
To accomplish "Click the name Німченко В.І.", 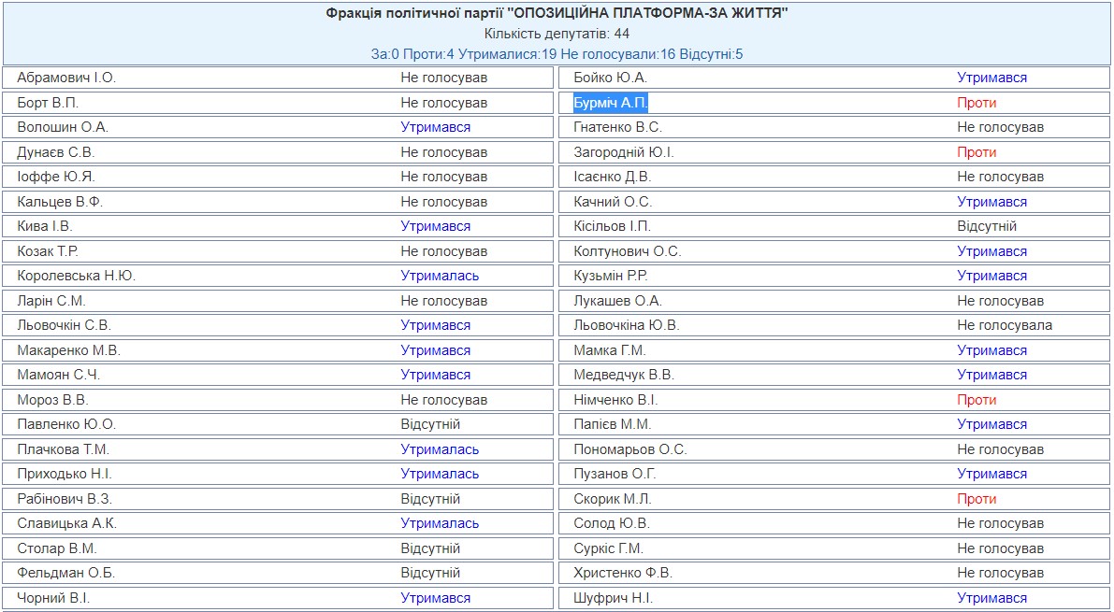I will 616,400.
